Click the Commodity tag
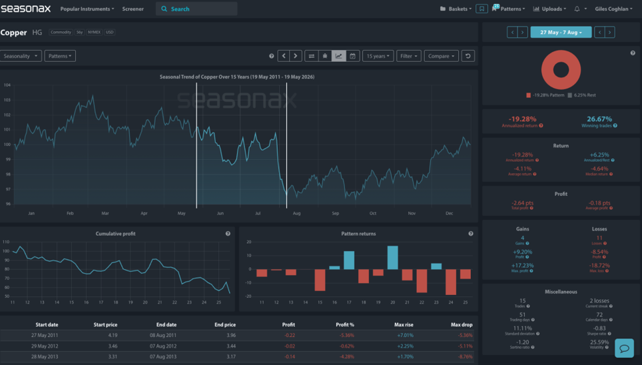This screenshot has height=365, width=642. [x=61, y=32]
